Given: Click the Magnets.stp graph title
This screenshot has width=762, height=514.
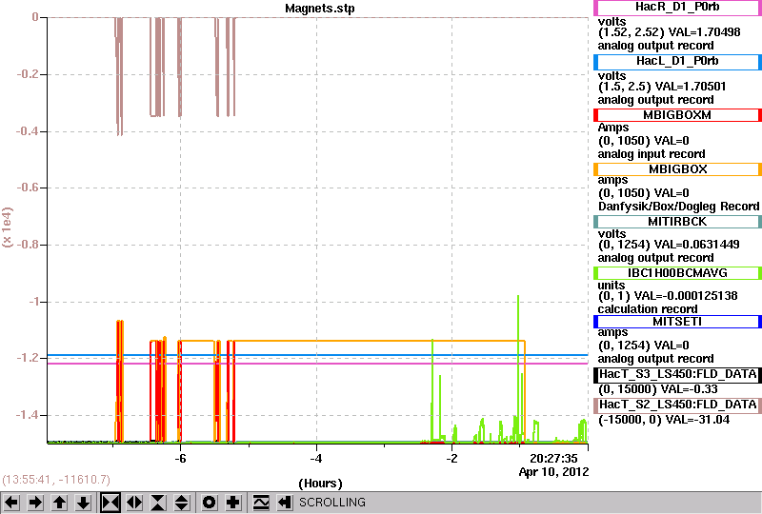Looking at the screenshot, I should (x=320, y=9).
